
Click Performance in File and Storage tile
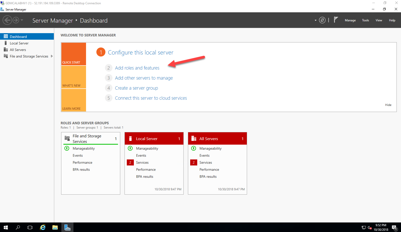(83, 162)
